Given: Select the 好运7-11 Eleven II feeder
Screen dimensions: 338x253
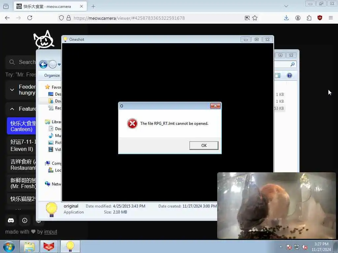Looking at the screenshot, I should tap(21, 145).
